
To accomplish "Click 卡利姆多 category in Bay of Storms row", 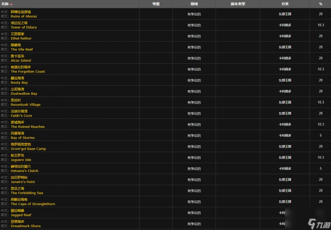I will coord(285,136).
